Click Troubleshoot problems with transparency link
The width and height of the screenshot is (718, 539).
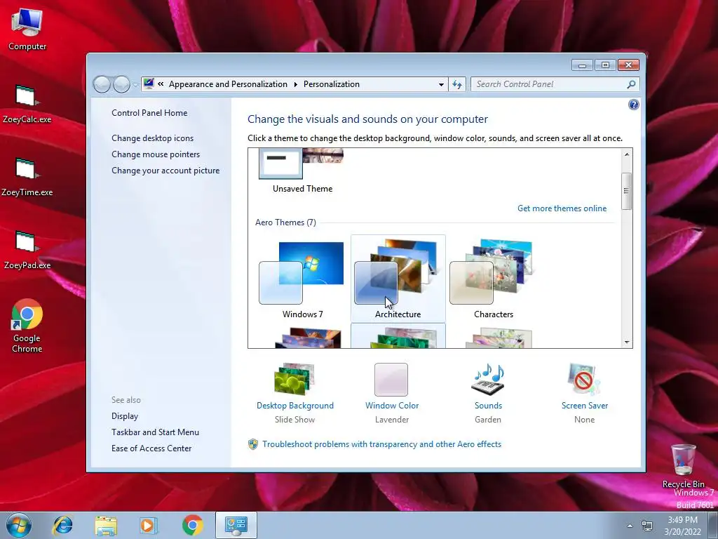[381, 444]
